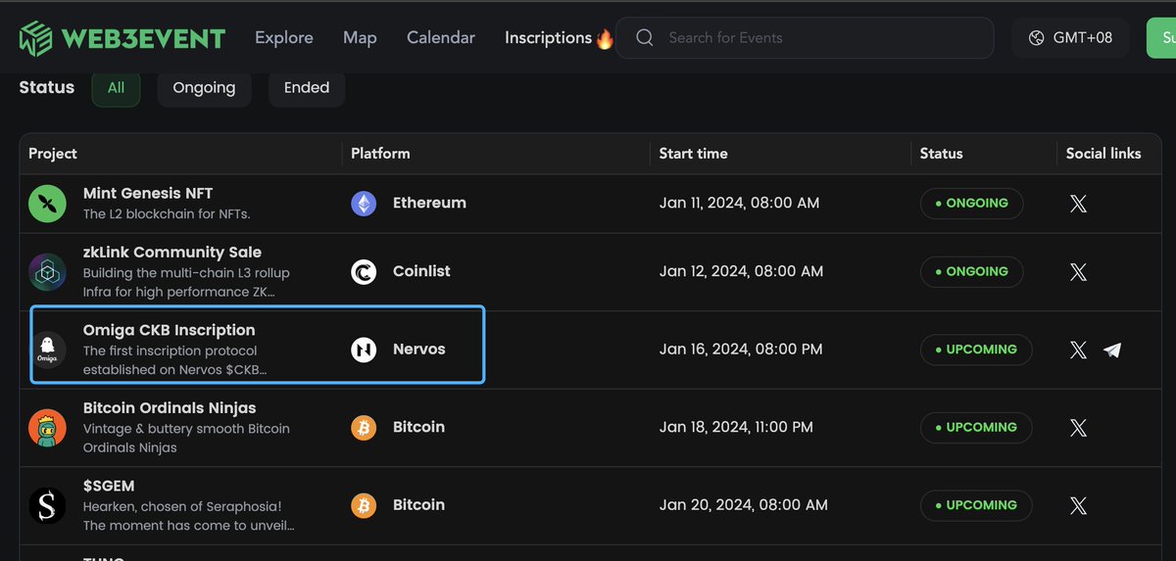
Task: Open the Mint Genesis NFT project
Action: (x=148, y=194)
